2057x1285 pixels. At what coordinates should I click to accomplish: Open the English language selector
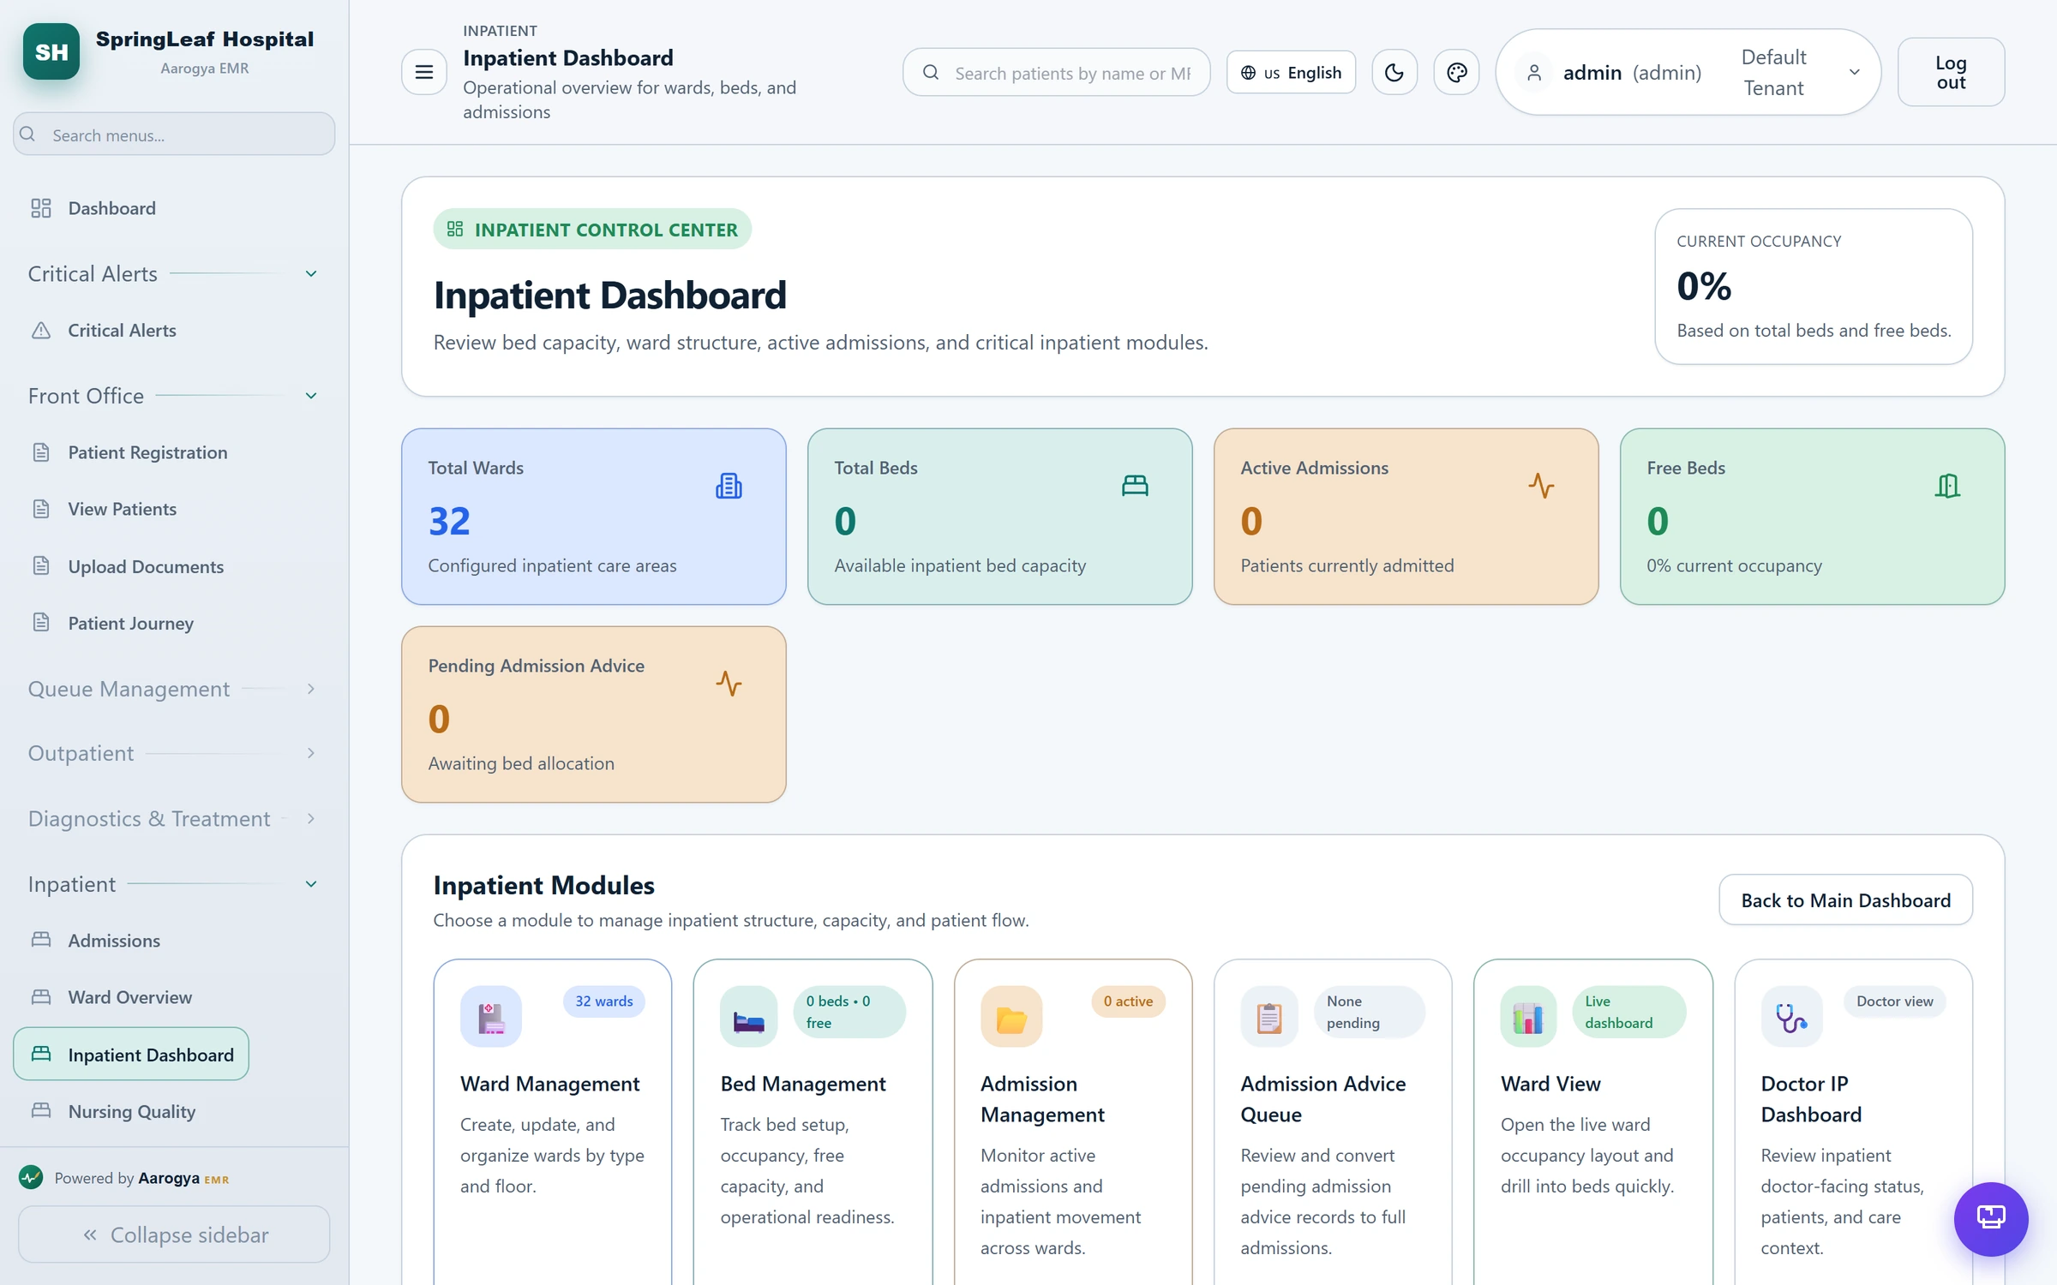pyautogui.click(x=1291, y=72)
